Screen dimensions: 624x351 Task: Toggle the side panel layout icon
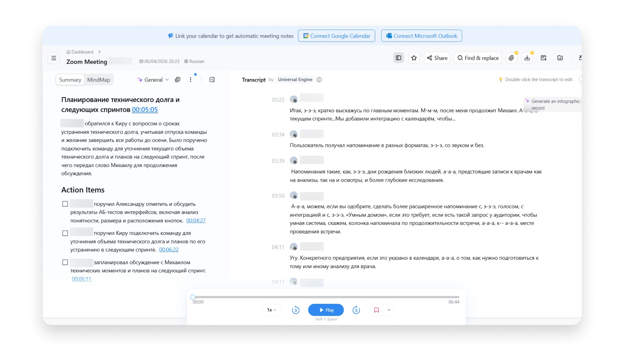pos(398,58)
